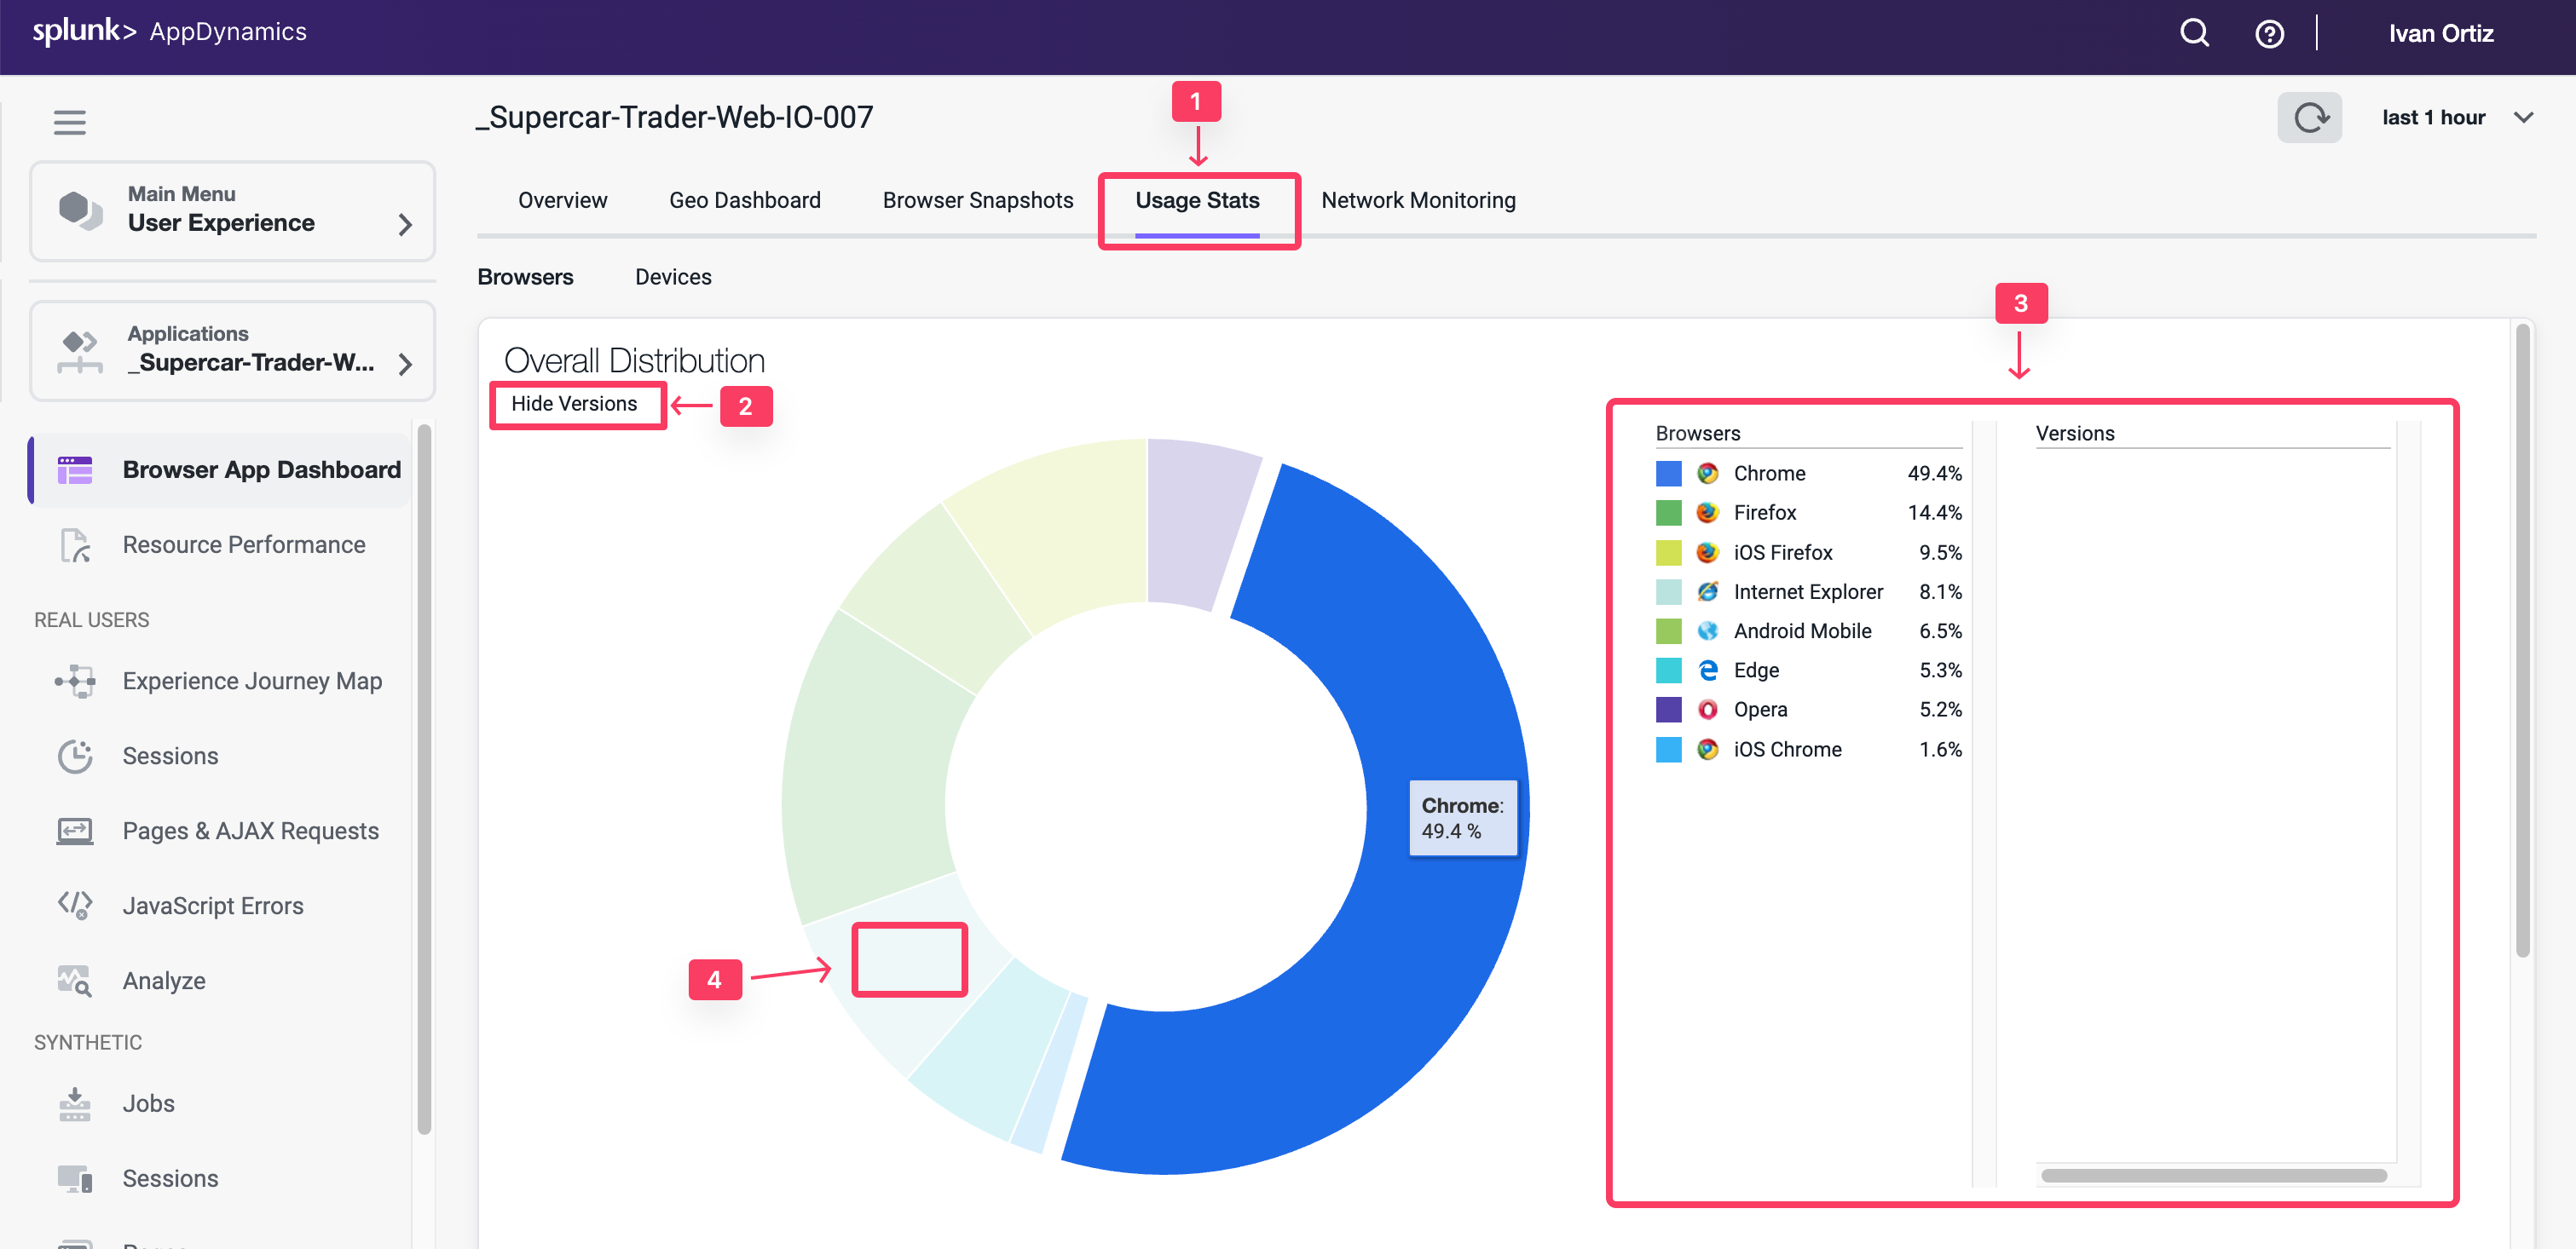Click the Resource Performance icon
Screen dimensions: 2576x1249
tap(75, 544)
